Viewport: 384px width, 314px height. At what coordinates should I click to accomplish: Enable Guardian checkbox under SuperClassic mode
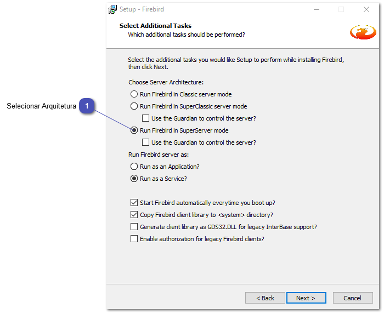[x=145, y=118]
